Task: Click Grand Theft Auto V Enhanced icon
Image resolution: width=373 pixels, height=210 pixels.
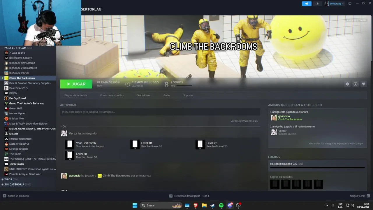Action: [x=6, y=103]
